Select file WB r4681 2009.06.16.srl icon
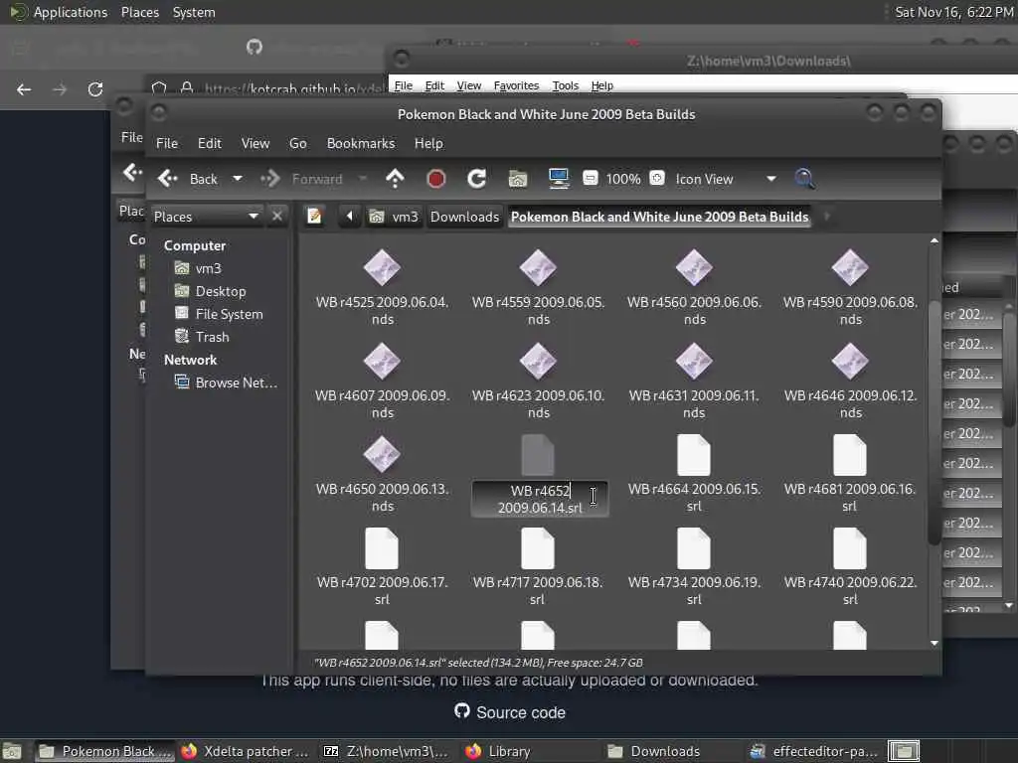 tap(850, 455)
